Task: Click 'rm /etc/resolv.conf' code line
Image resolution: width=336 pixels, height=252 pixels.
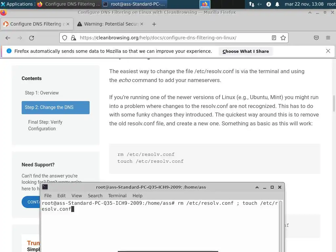Action: [x=146, y=155]
